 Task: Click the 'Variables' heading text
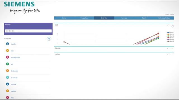click(8, 39)
